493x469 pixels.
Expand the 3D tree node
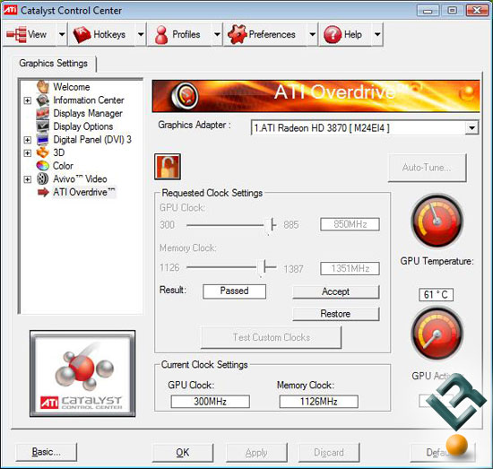(28, 152)
